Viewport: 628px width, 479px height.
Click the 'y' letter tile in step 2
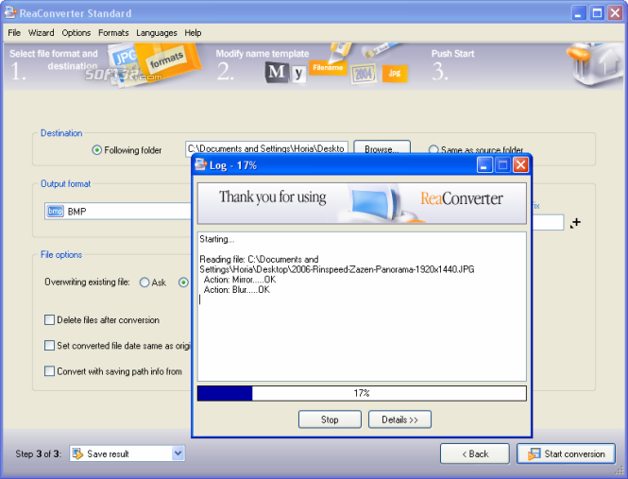[x=298, y=74]
